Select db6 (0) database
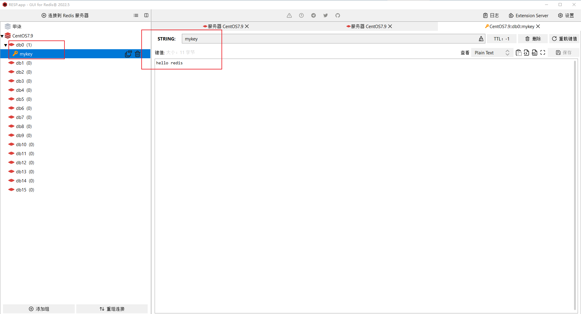581x314 pixels. pos(24,108)
